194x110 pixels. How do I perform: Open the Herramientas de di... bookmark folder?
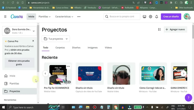coord(40,8)
